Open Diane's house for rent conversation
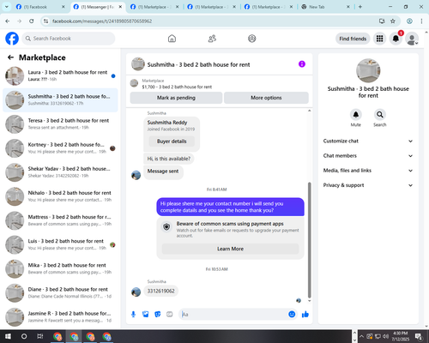The width and height of the screenshot is (429, 343). coord(60,293)
